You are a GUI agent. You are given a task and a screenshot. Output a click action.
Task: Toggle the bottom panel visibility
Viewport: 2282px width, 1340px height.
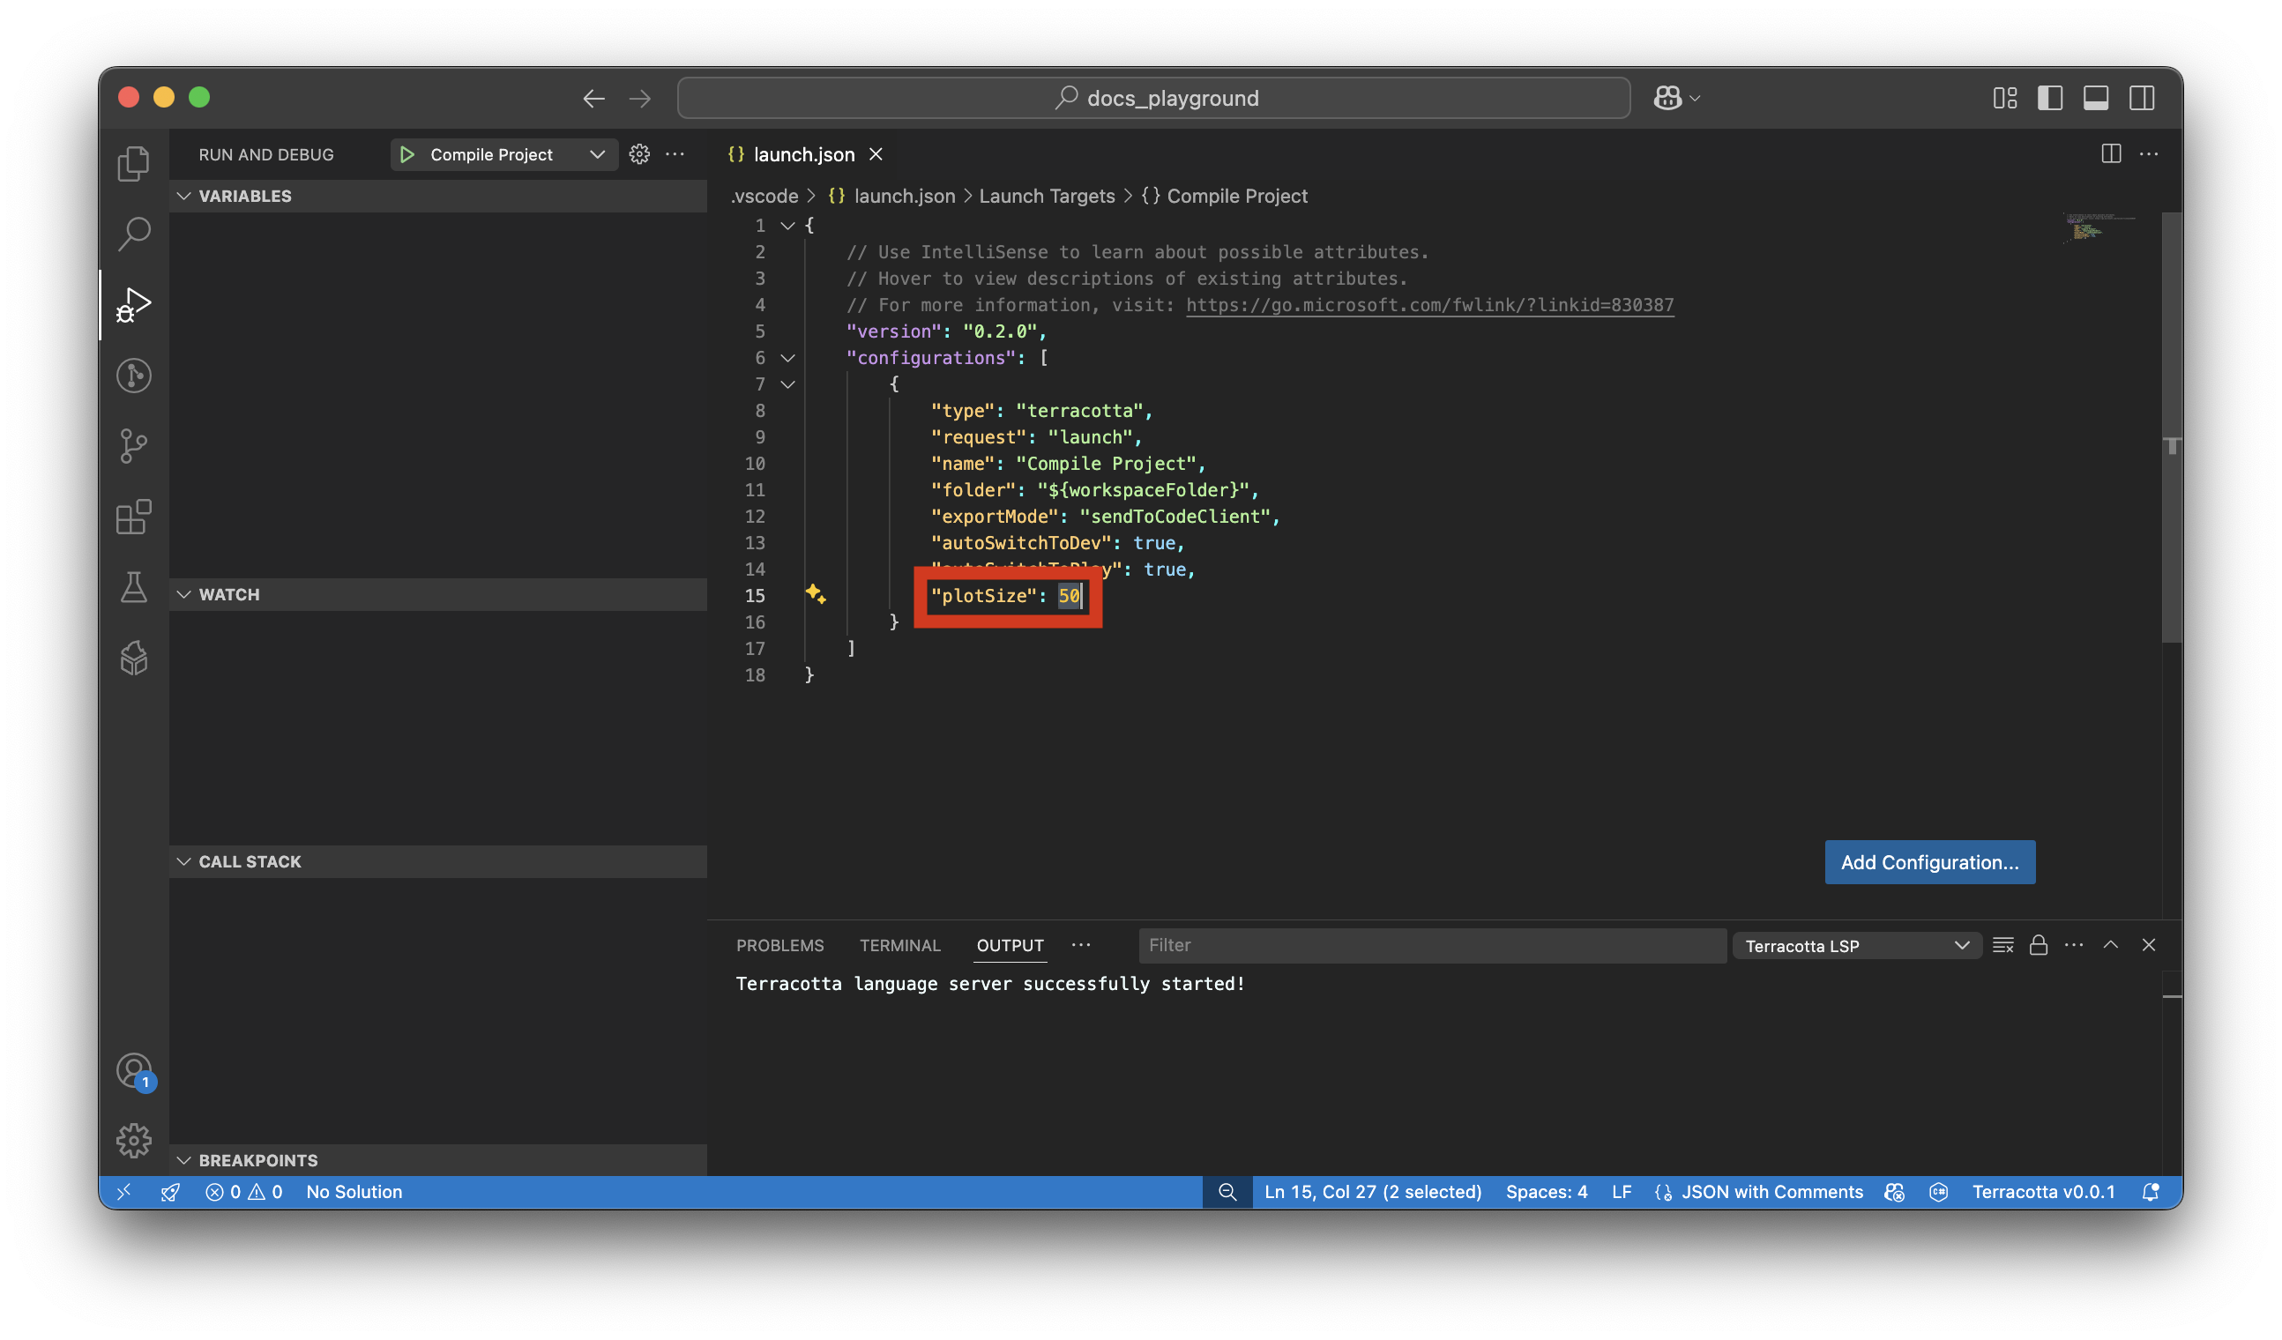[x=2095, y=98]
